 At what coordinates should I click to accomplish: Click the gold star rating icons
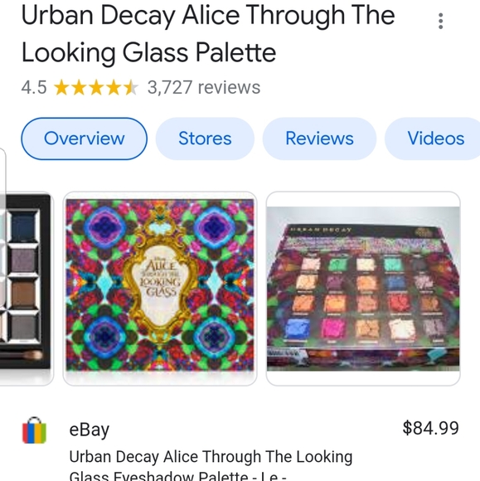96,87
